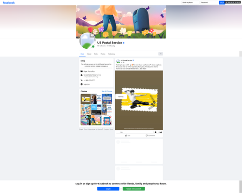Click the blue Log in button in header
Screen dimensions: 242x193
[x=222, y=2]
